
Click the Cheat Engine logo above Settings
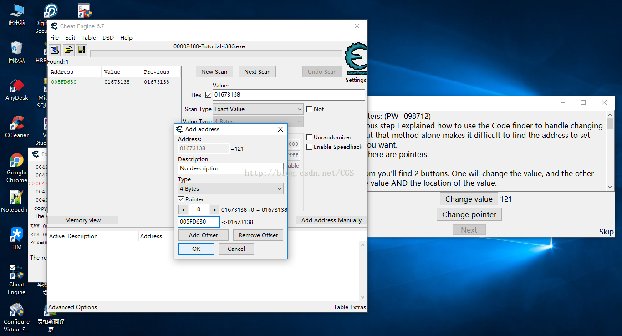(356, 59)
